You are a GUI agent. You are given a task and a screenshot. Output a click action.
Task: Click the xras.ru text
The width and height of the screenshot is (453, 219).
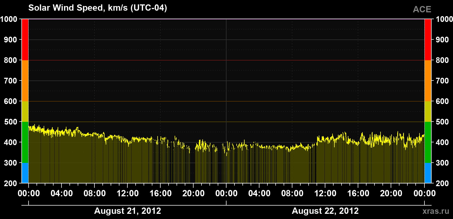(436, 211)
